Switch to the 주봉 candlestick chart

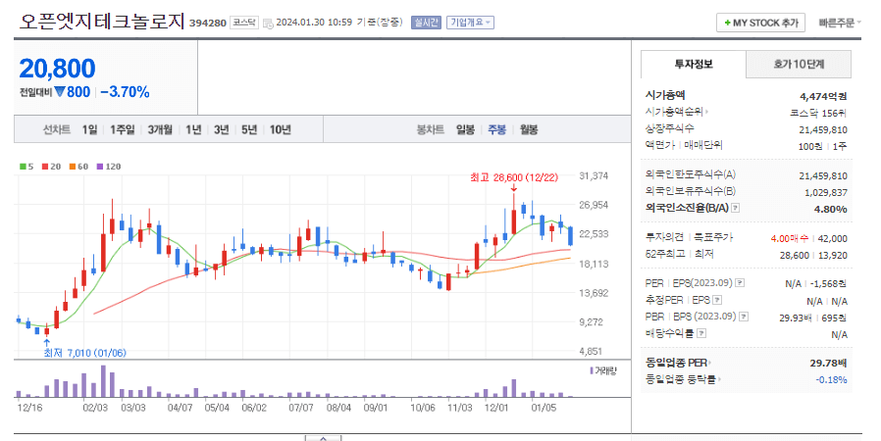pyautogui.click(x=496, y=129)
